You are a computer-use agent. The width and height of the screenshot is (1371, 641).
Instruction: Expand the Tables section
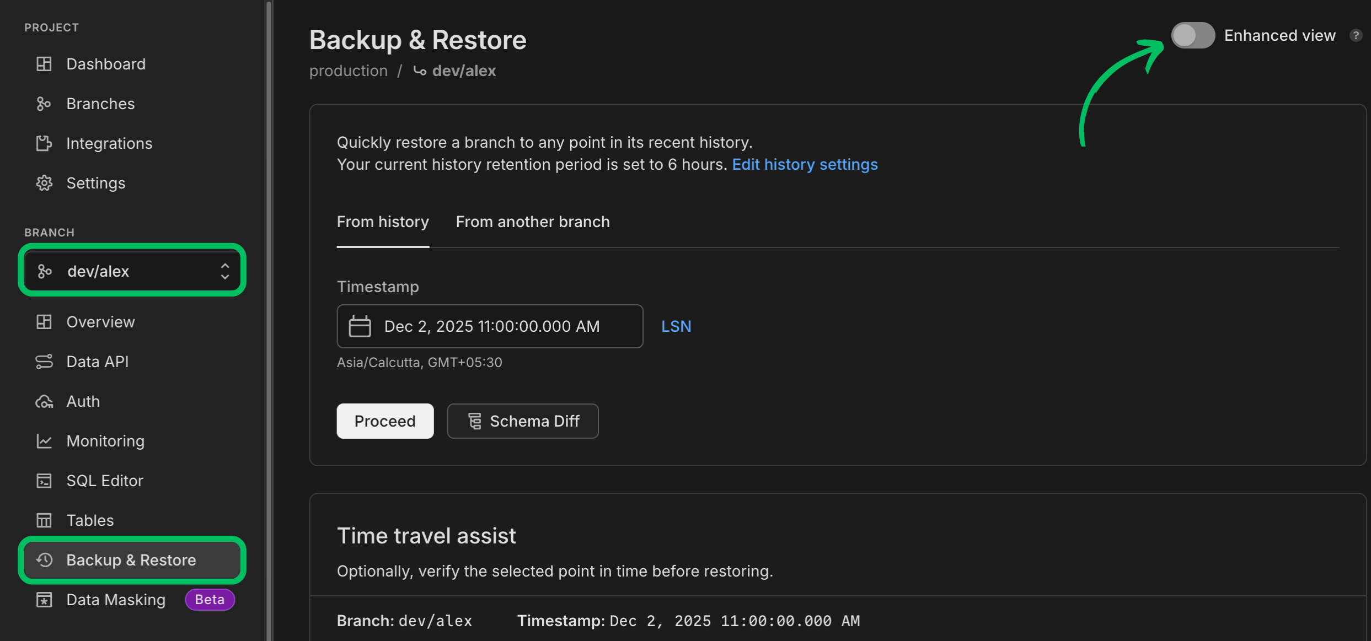click(x=89, y=520)
